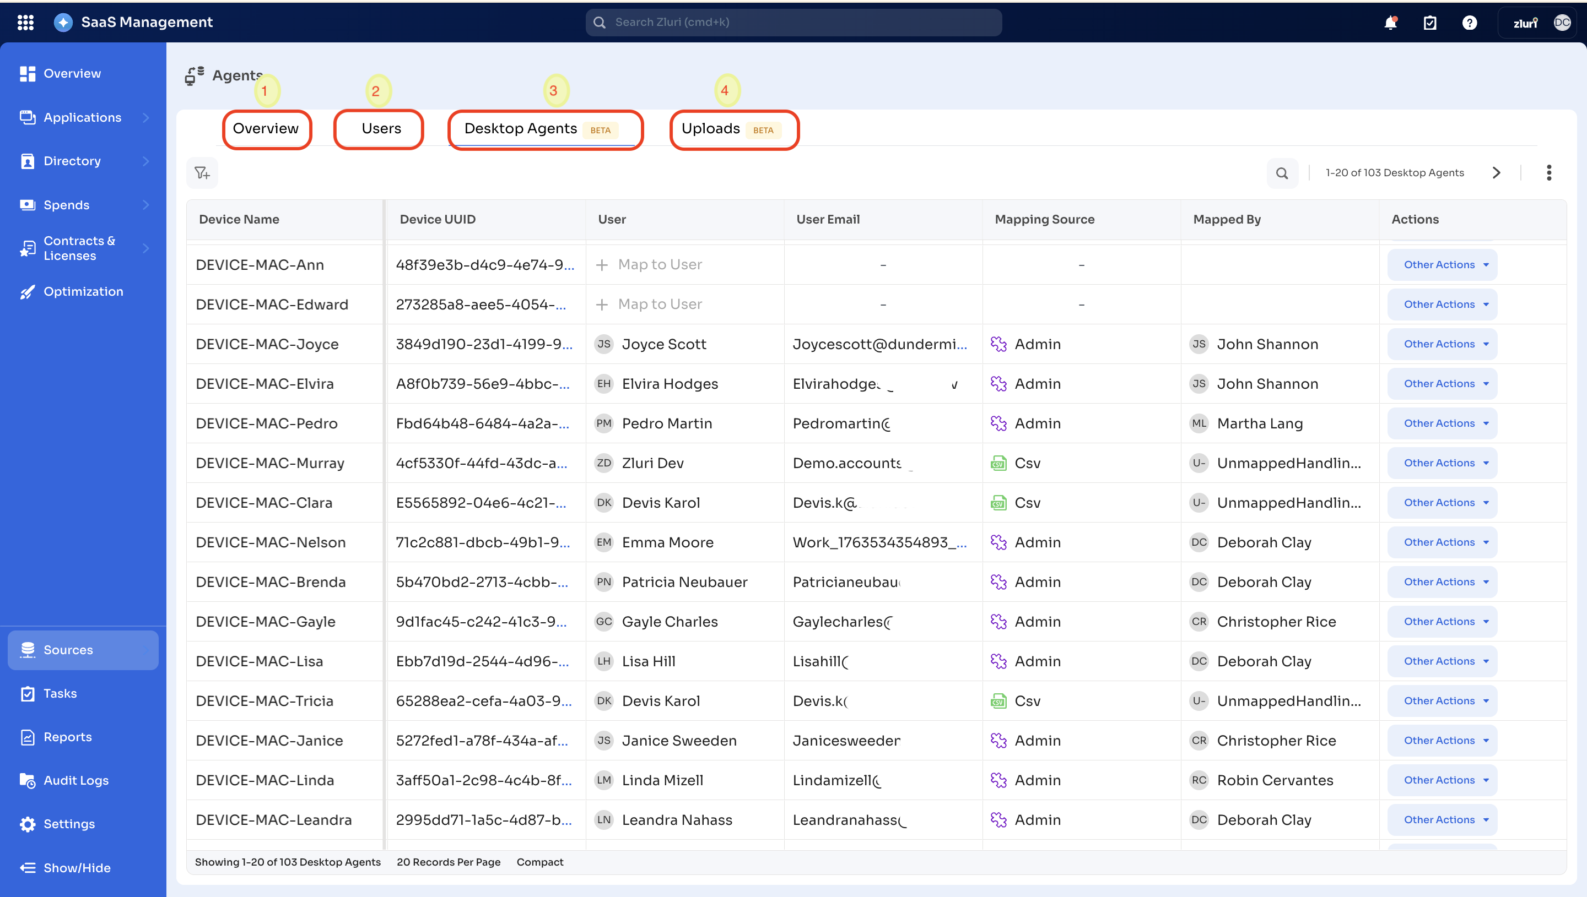Click the add filter funnel icon
This screenshot has width=1587, height=897.
click(x=202, y=173)
